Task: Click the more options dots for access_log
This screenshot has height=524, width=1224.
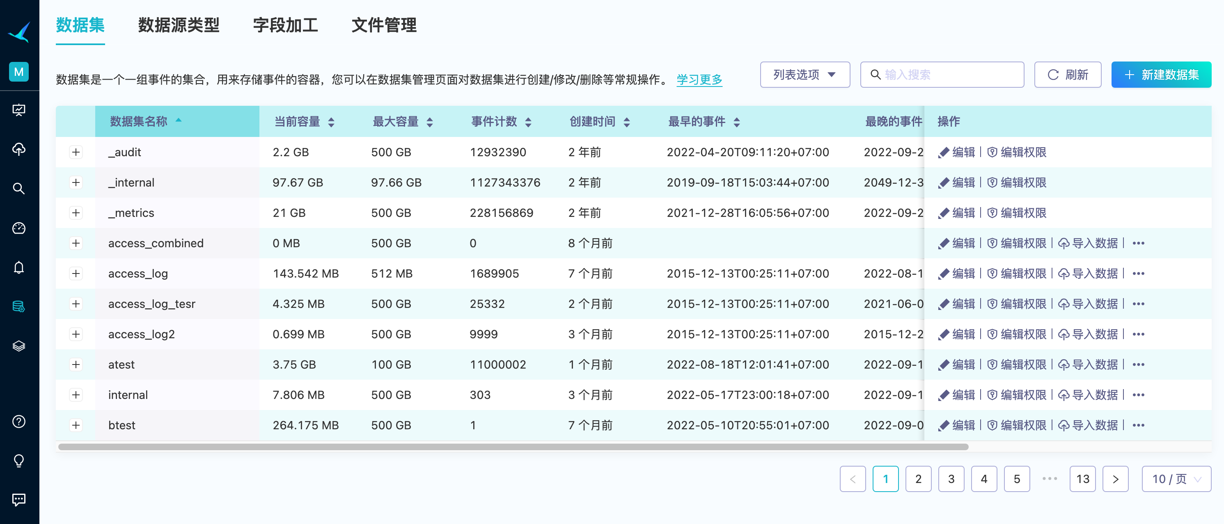Action: coord(1139,273)
